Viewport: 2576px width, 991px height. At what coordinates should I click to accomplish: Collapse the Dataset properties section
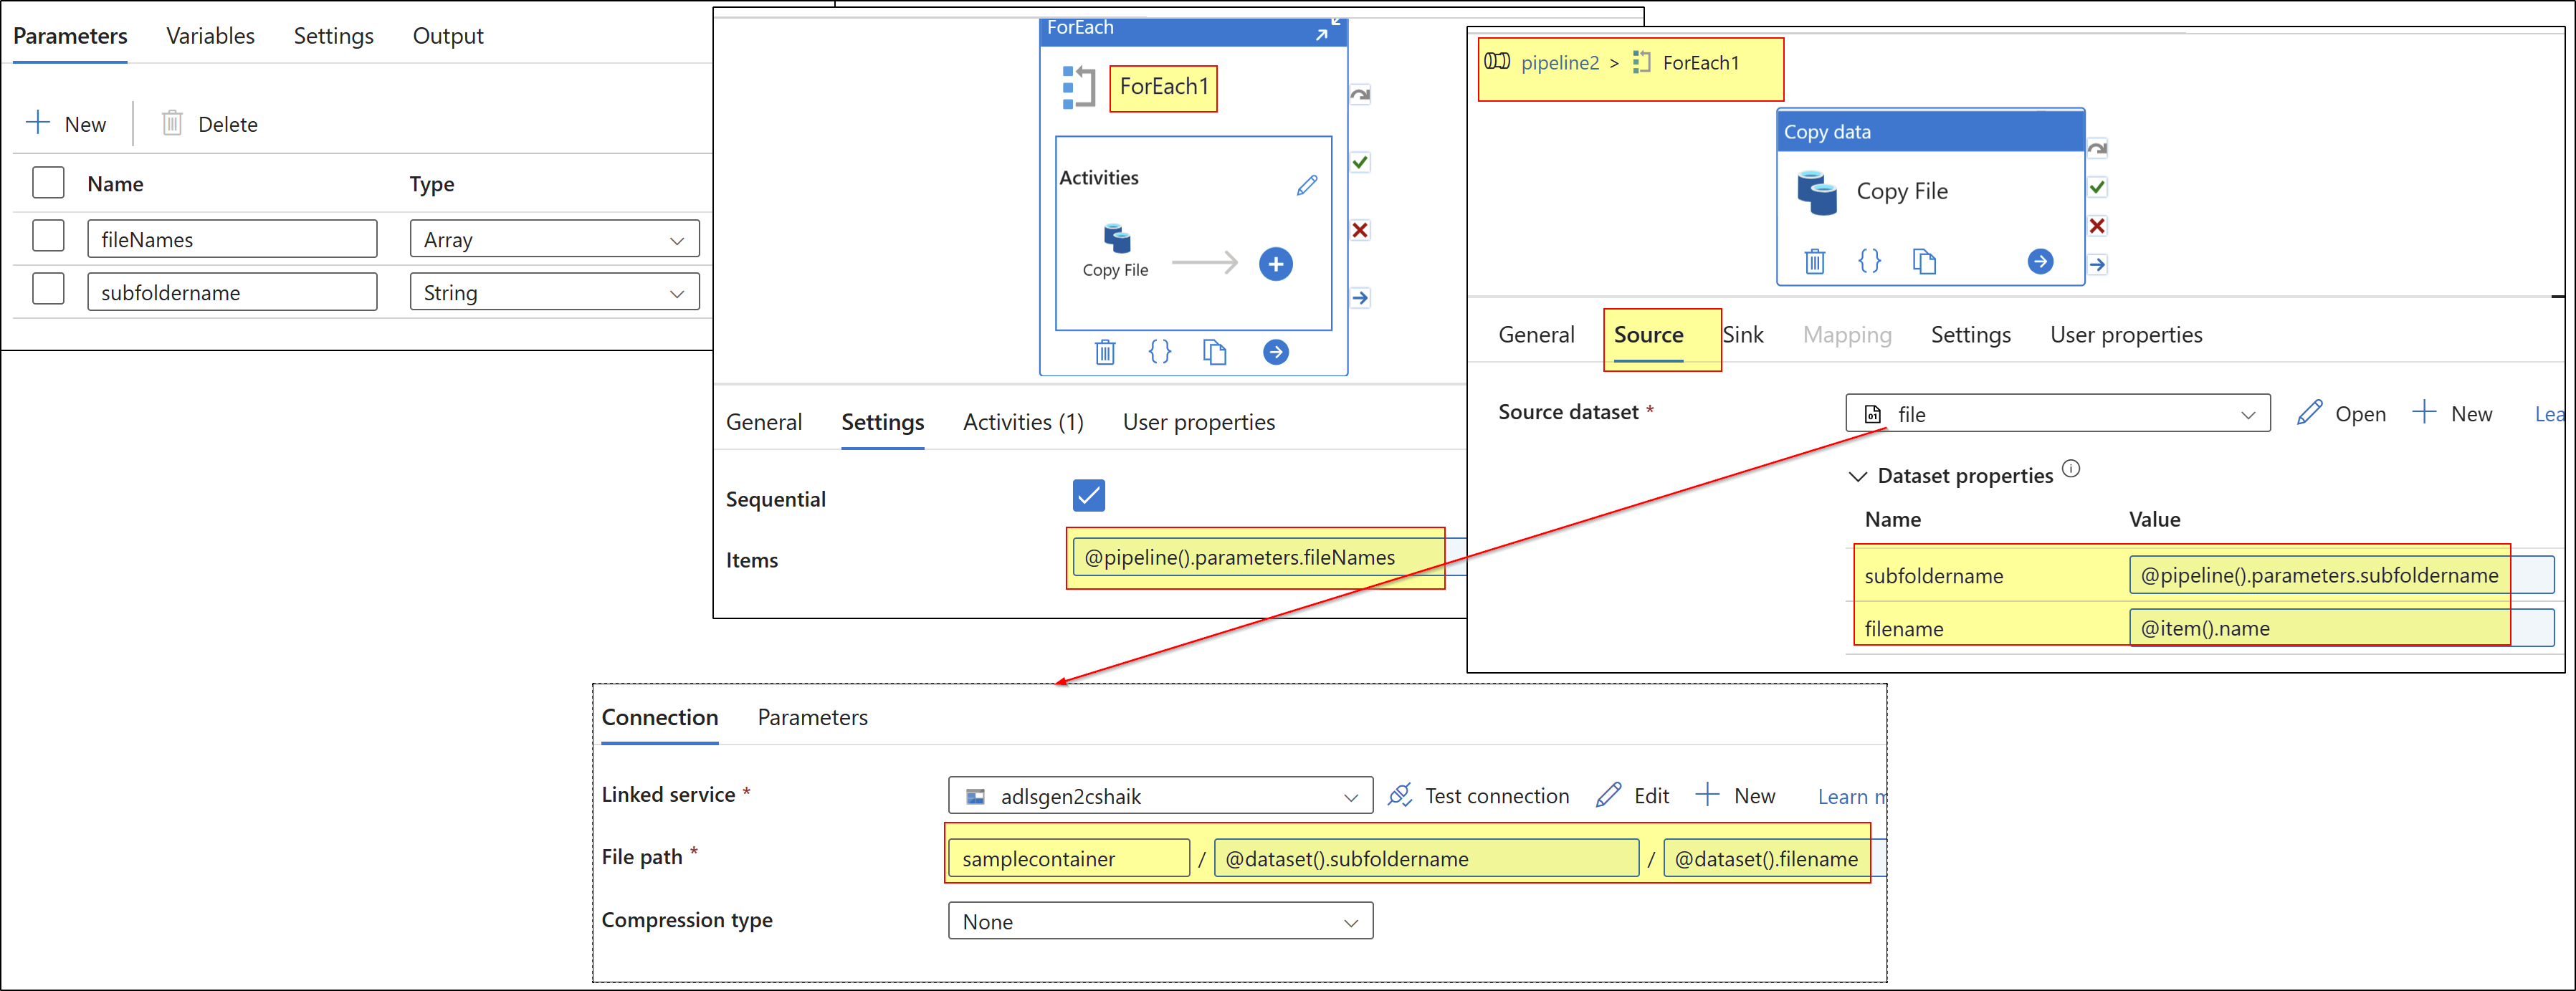pos(1857,477)
